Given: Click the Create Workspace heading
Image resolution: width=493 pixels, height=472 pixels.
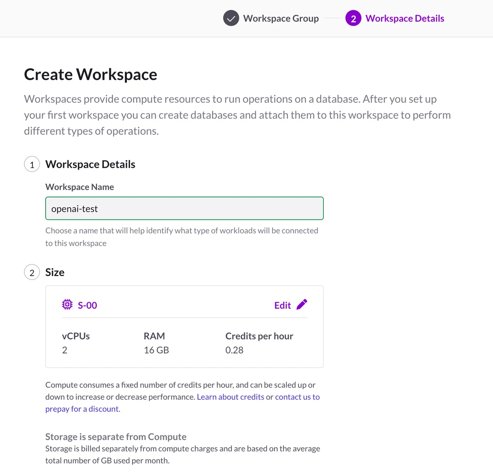Looking at the screenshot, I should pyautogui.click(x=90, y=74).
